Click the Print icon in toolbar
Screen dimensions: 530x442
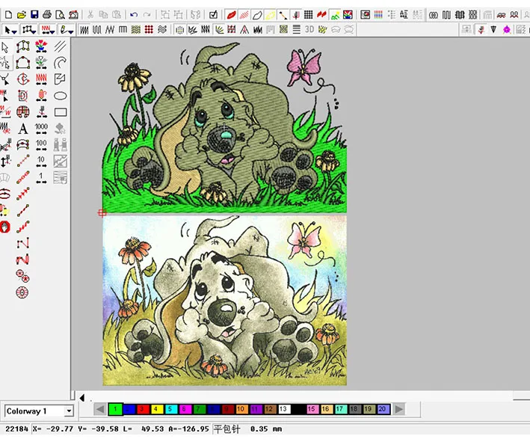pyautogui.click(x=47, y=14)
